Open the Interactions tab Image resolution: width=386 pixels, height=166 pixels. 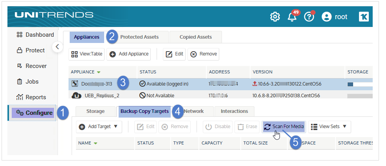point(234,111)
